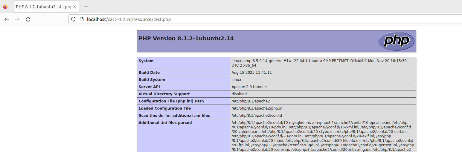Click the Build System value Linux
Image resolution: width=462 pixels, height=152 pixels.
pos(237,80)
